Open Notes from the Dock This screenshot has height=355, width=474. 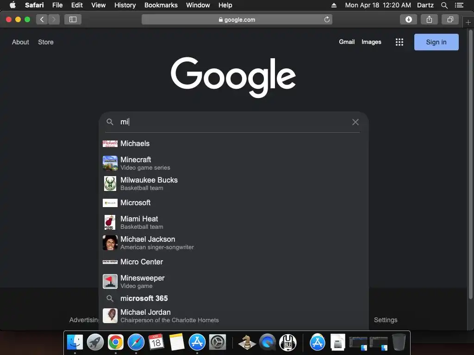click(x=176, y=342)
